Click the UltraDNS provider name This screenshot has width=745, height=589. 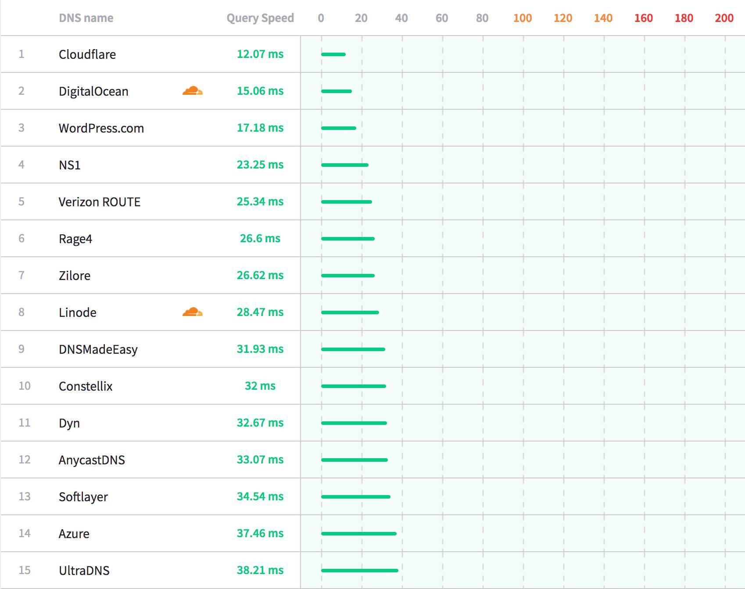click(x=84, y=571)
